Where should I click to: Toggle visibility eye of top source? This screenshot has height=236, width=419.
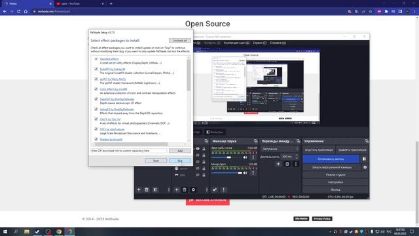[198, 149]
